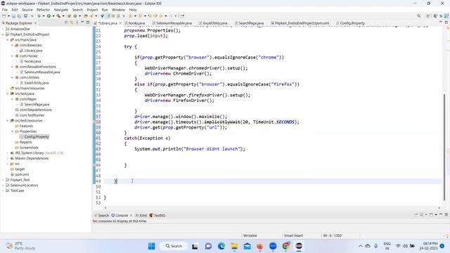The image size is (450, 253).
Task: Switch to Config.Property editor tab
Action: pyautogui.click(x=350, y=23)
